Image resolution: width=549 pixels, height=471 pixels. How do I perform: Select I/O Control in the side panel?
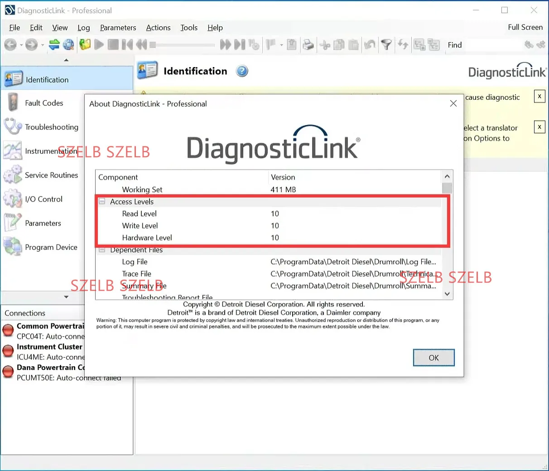pyautogui.click(x=43, y=199)
